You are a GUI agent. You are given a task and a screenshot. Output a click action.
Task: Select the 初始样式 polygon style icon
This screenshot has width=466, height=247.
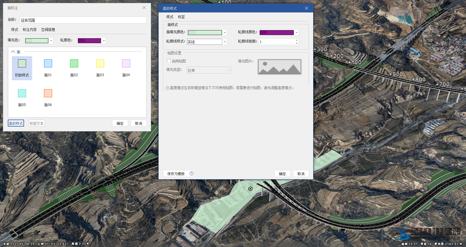tap(22, 63)
